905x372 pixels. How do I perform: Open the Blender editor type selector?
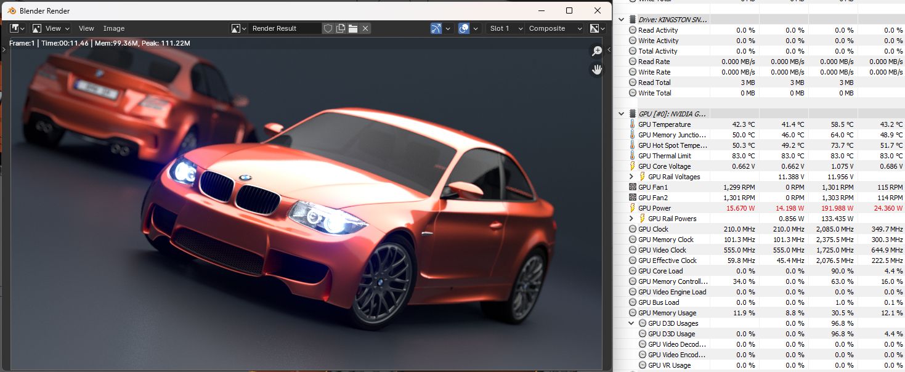point(18,28)
